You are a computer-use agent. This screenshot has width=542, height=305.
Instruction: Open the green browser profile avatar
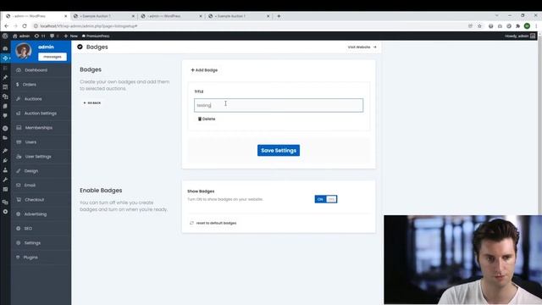click(527, 26)
